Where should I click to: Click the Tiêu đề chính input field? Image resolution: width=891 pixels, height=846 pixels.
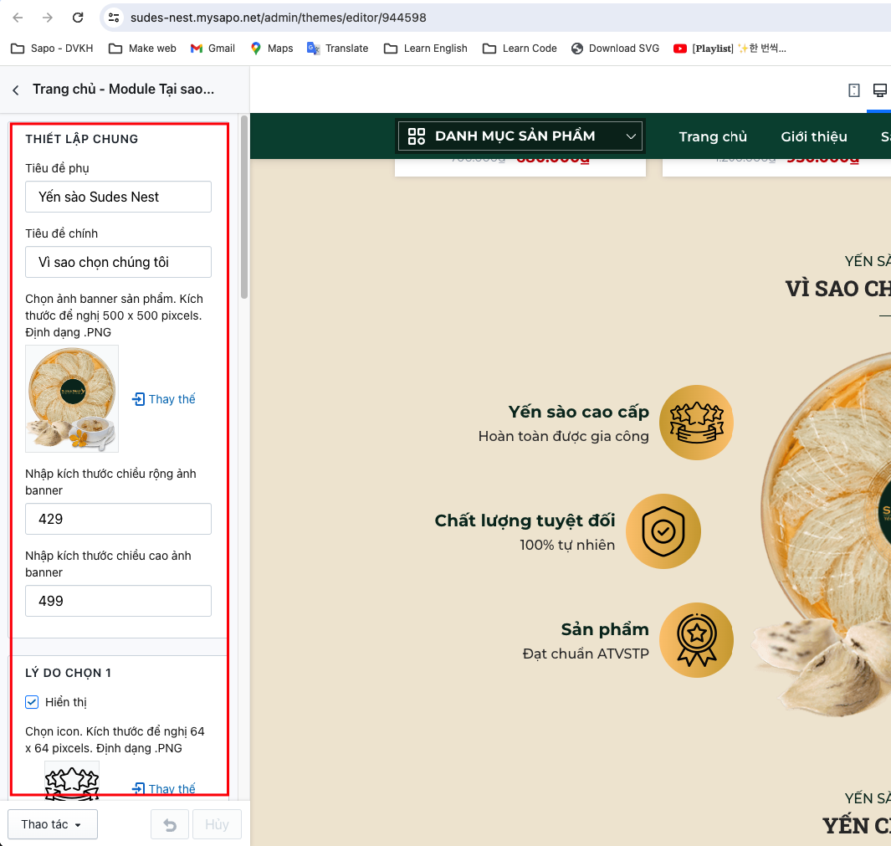118,262
